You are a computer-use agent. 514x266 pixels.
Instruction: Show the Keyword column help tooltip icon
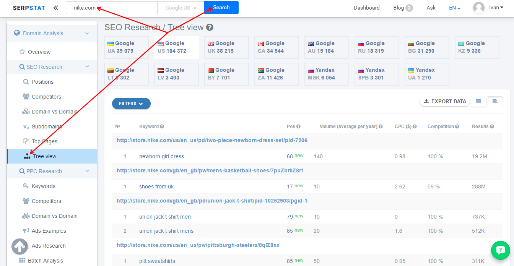tap(162, 127)
